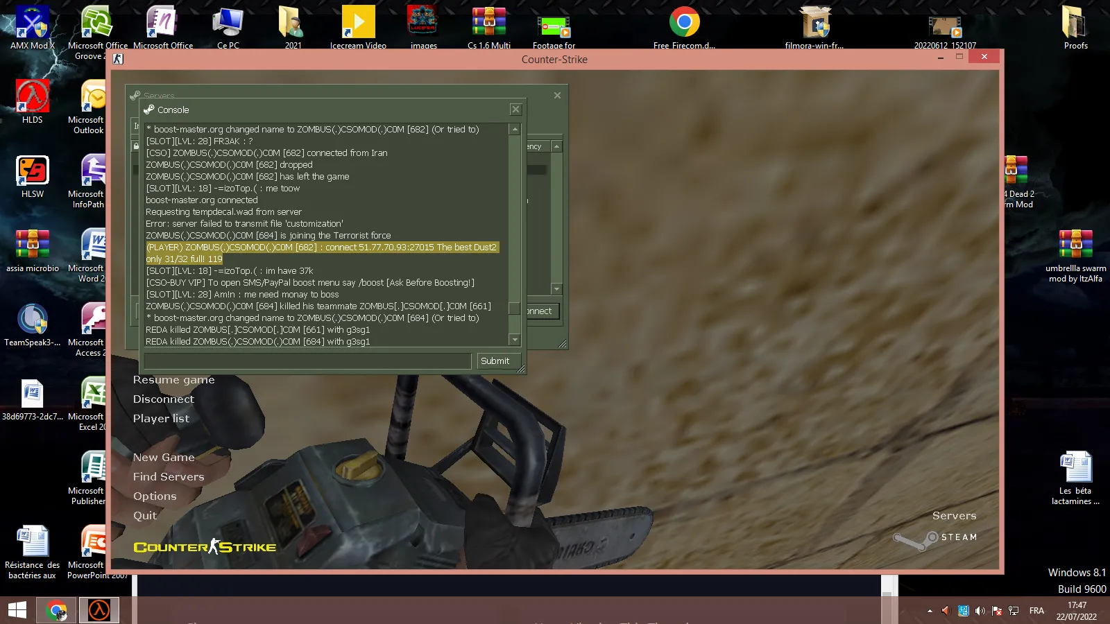Open the umbrella swarm mod archive icon
1110x624 pixels.
(1075, 255)
